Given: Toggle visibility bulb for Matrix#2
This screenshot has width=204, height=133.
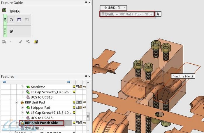Looking at the screenshot, I should coord(74,87).
